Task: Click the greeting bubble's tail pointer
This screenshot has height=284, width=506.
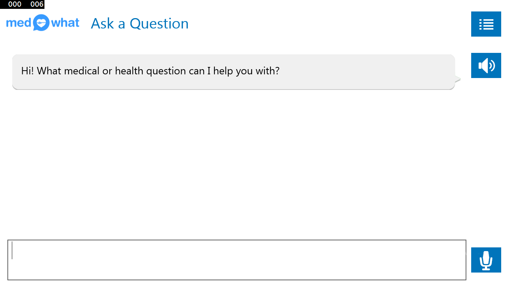Action: pos(458,78)
